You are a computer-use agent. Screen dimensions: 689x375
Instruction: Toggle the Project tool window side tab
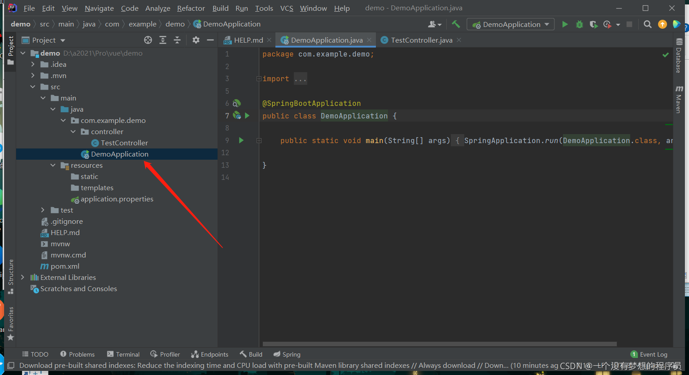click(x=11, y=50)
